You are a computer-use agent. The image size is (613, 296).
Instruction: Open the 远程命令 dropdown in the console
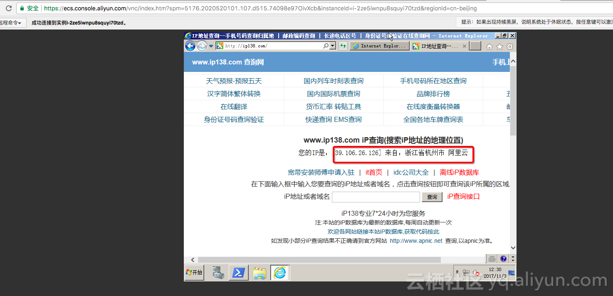point(12,23)
